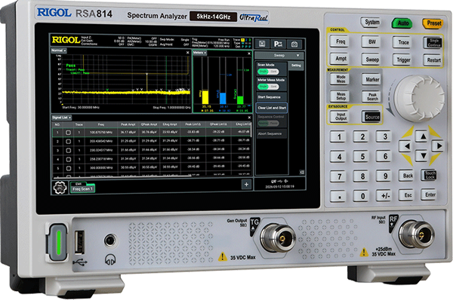This screenshot has width=453, height=300.
Task: Tap the on-screen Preset 'P' icon
Action: (x=278, y=44)
